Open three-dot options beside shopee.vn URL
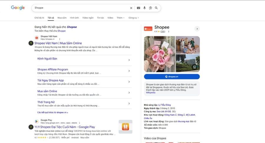 [59, 39]
